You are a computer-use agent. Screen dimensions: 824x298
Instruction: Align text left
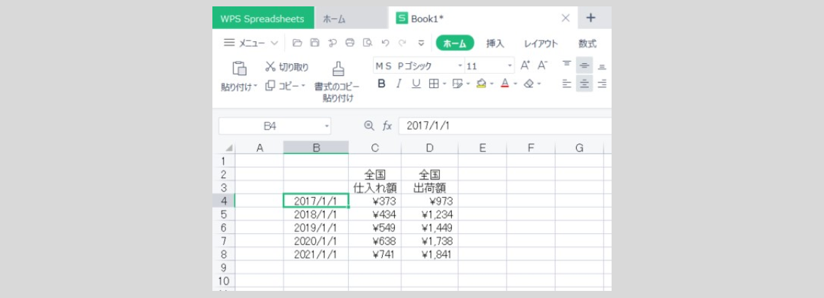567,84
